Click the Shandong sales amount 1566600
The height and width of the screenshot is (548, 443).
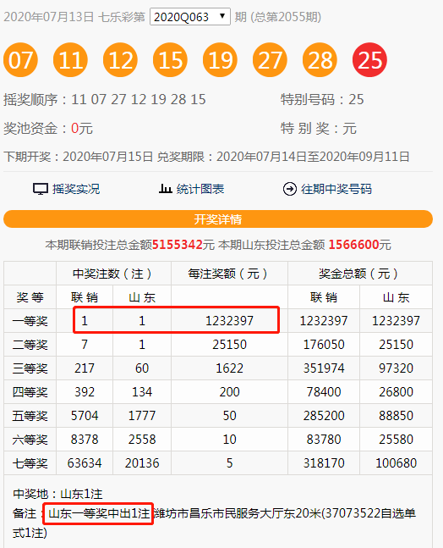[353, 245]
